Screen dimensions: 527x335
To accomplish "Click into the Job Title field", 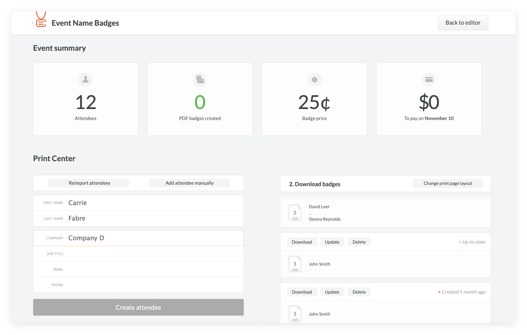I will point(138,254).
